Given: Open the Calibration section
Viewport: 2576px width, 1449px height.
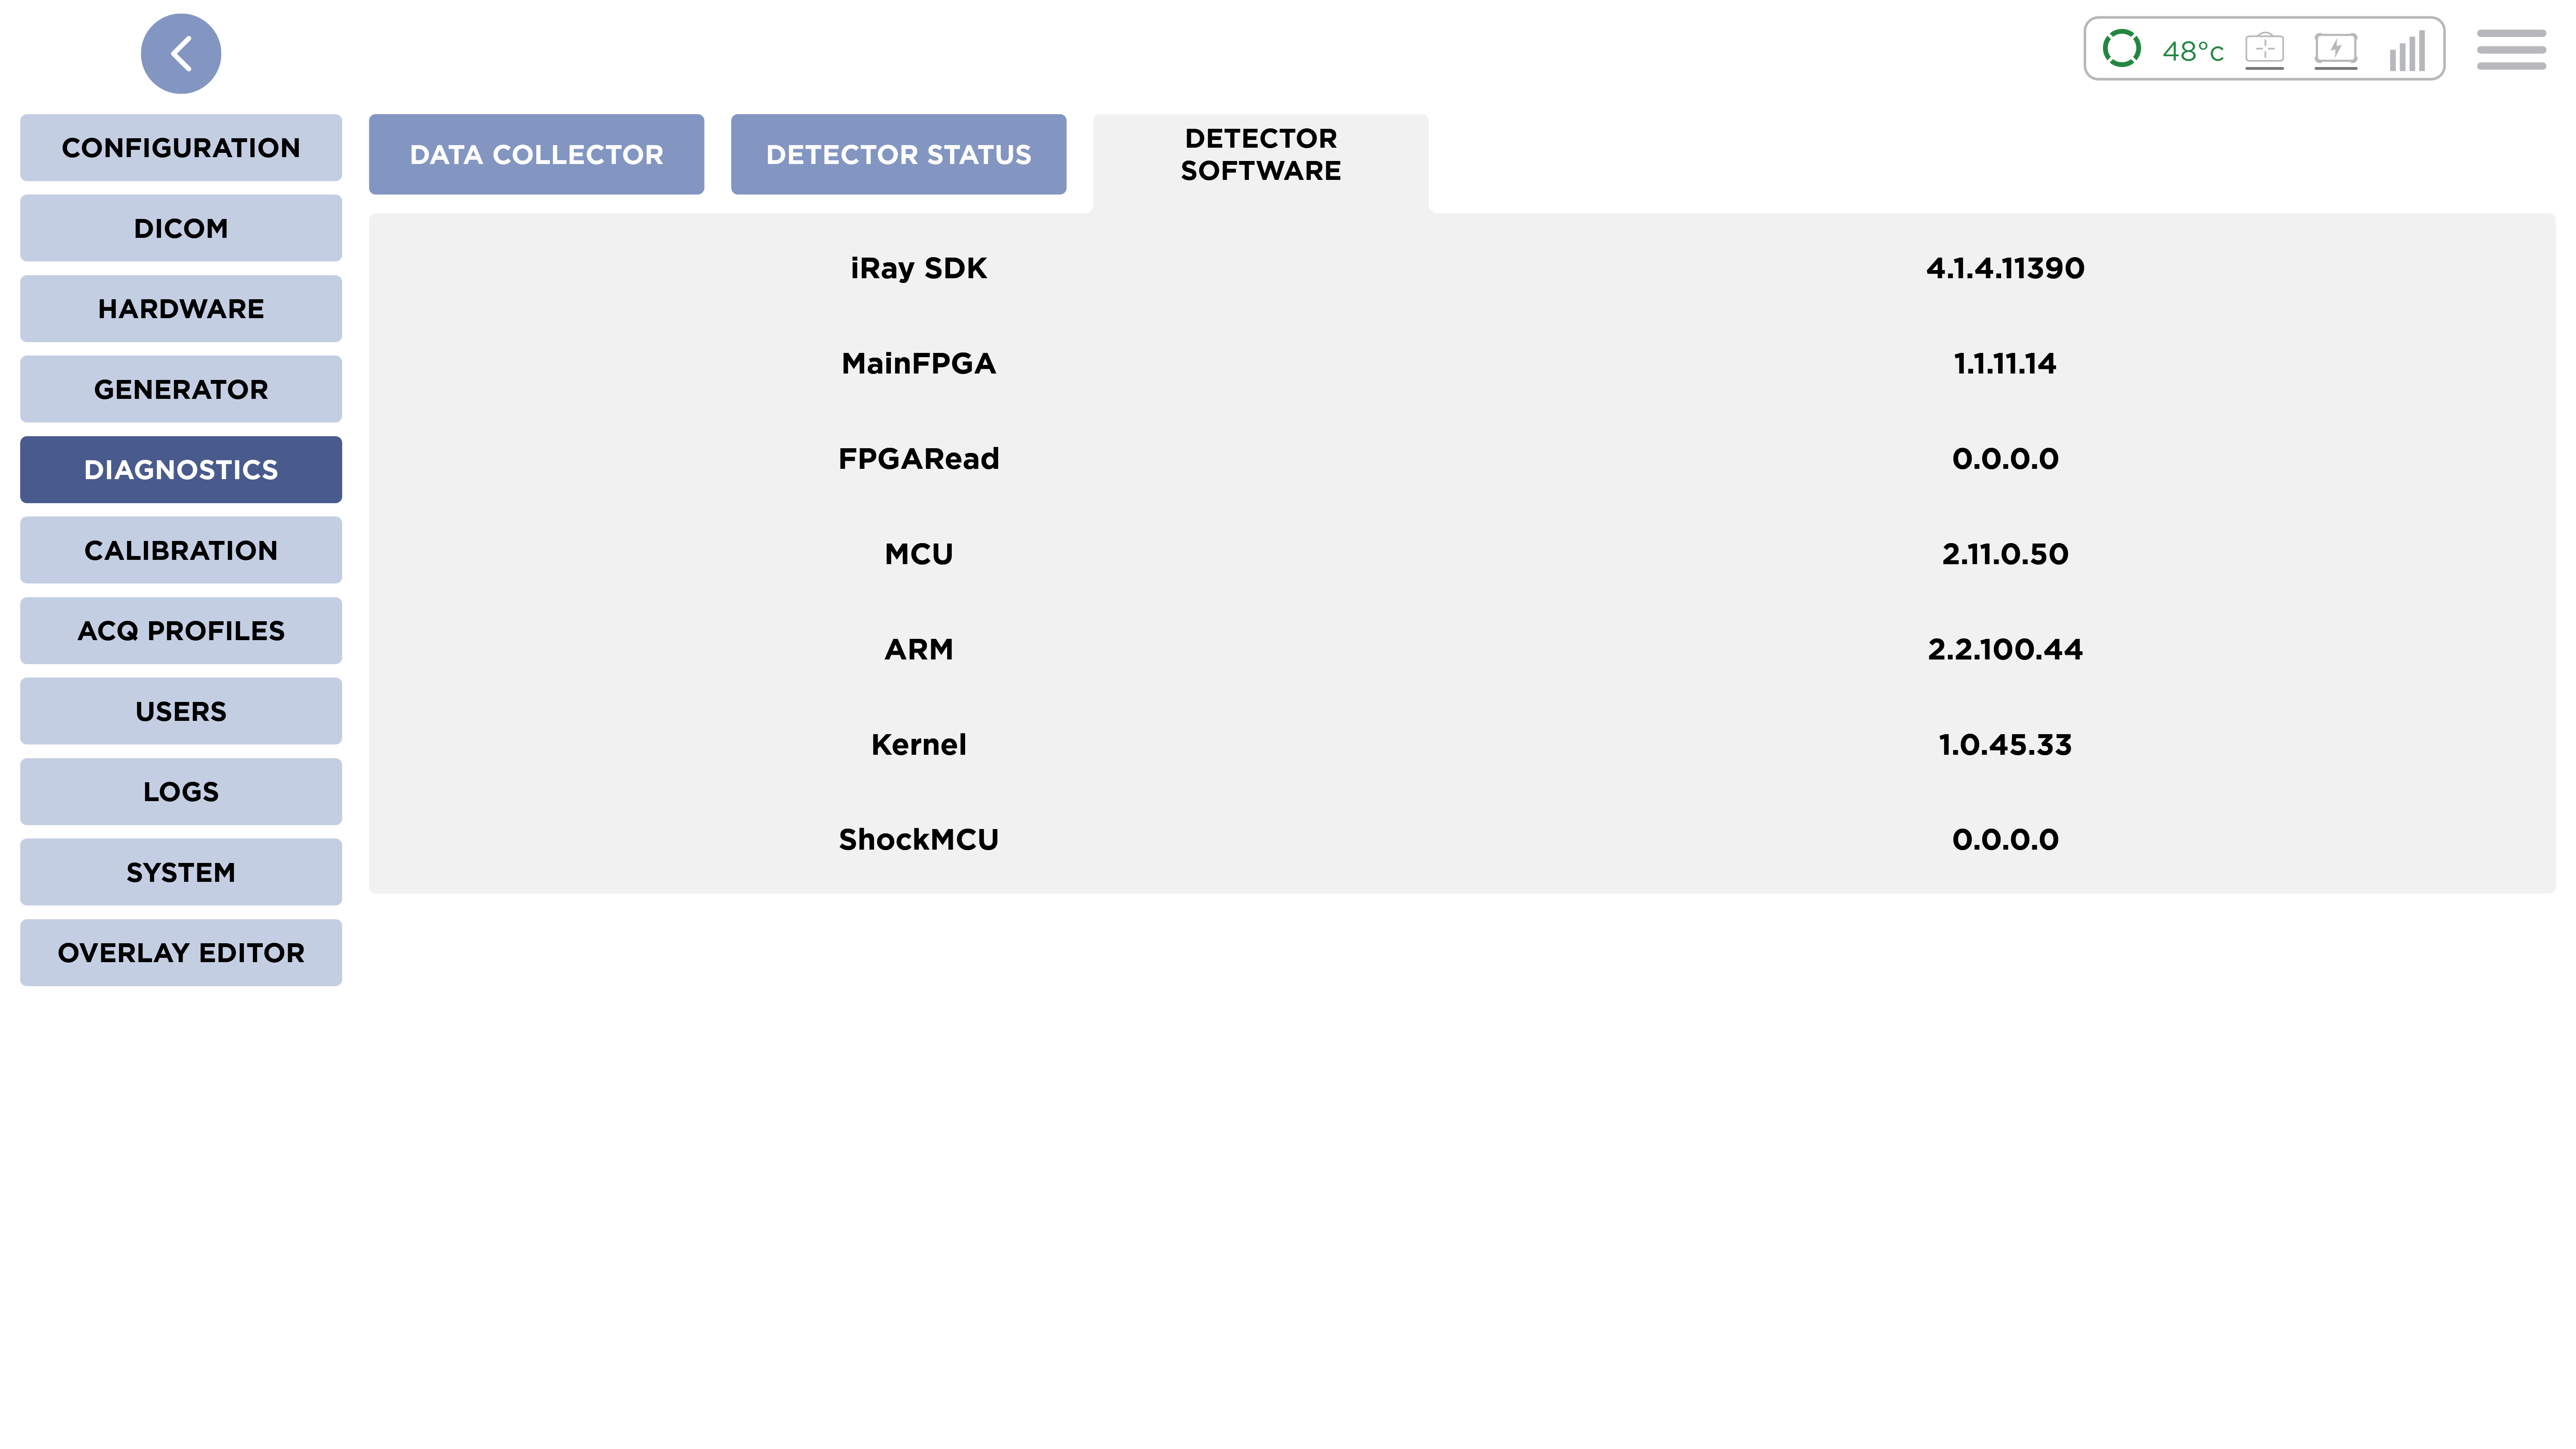Looking at the screenshot, I should point(181,550).
